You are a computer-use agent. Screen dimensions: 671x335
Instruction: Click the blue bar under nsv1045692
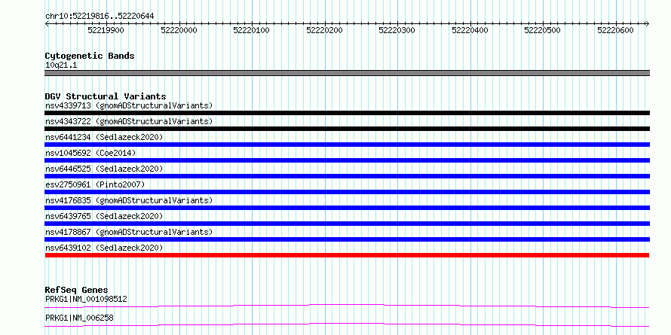tap(347, 160)
